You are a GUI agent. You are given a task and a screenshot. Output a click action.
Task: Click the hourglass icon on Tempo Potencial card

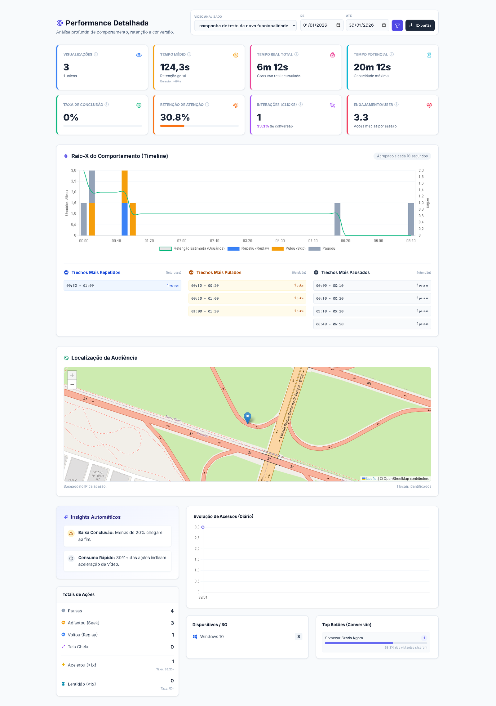[429, 55]
